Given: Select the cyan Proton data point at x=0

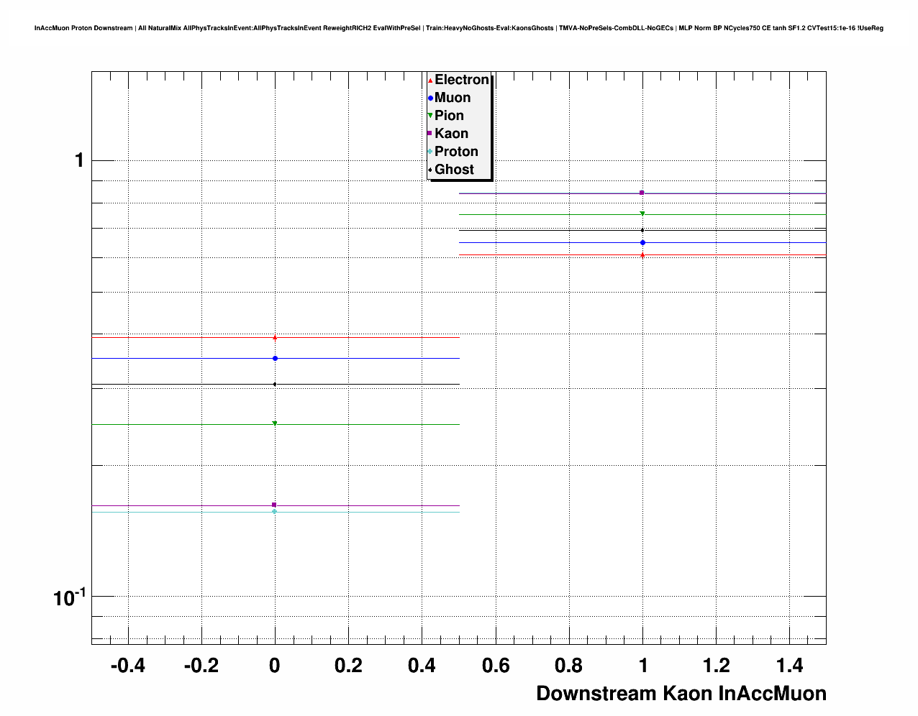Looking at the screenshot, I should 275,512.
